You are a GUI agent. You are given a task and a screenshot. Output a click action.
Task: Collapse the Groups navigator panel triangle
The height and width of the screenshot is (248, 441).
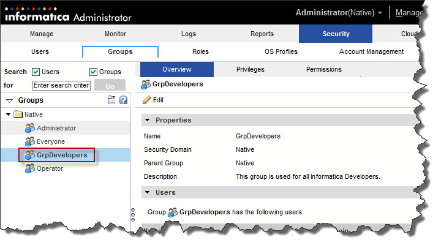10,100
